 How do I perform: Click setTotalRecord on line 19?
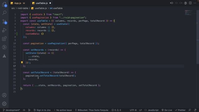click(40, 72)
